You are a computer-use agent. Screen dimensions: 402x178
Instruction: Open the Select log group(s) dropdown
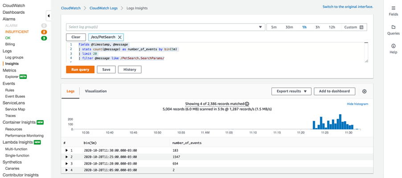click(165, 27)
